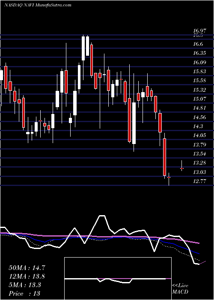This screenshot has width=214, height=300.
Task: Click the 14.81 price axis label
Action: click(x=199, y=108)
